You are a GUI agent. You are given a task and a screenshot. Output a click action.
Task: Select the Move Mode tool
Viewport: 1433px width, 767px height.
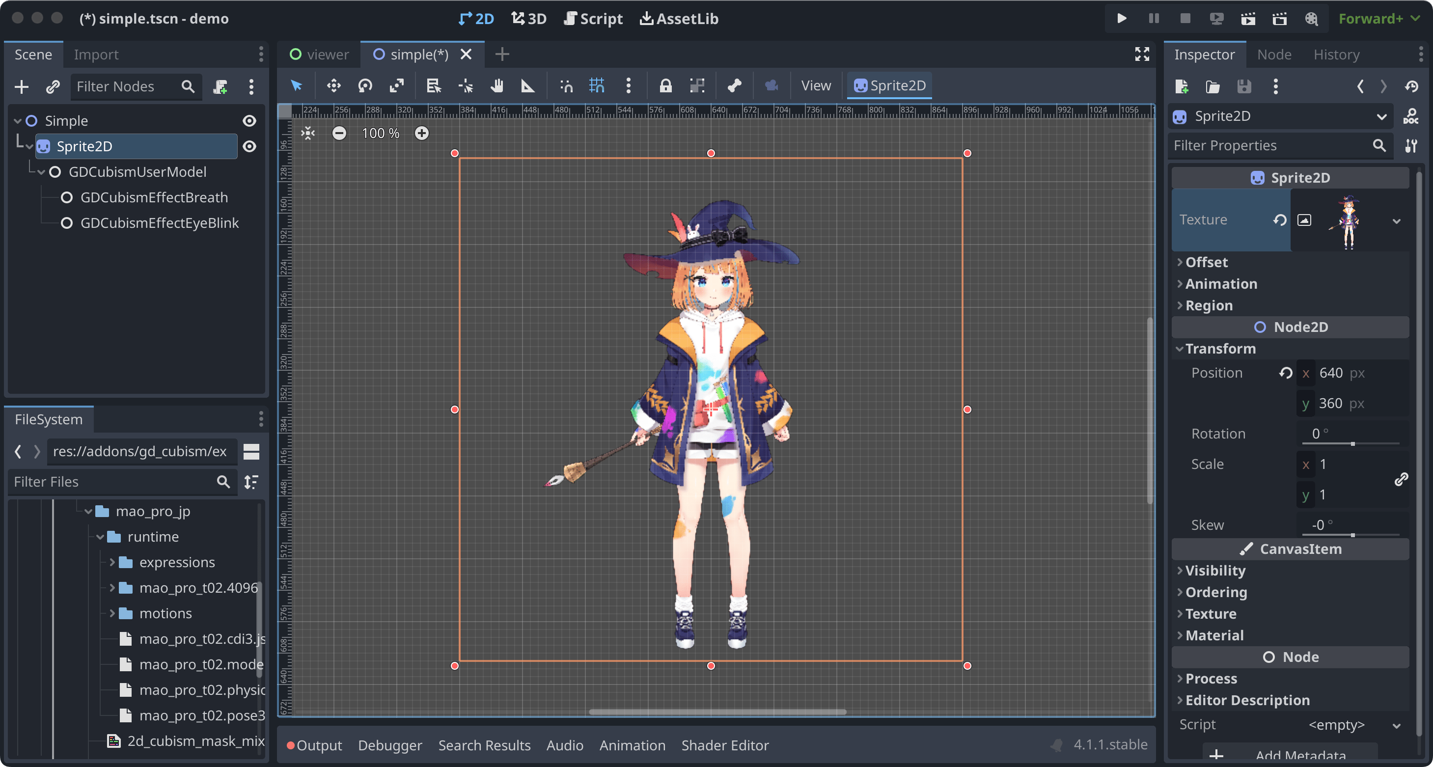pyautogui.click(x=333, y=85)
